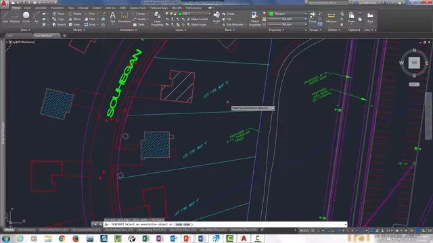Click the green layer color swatch

tap(180, 13)
